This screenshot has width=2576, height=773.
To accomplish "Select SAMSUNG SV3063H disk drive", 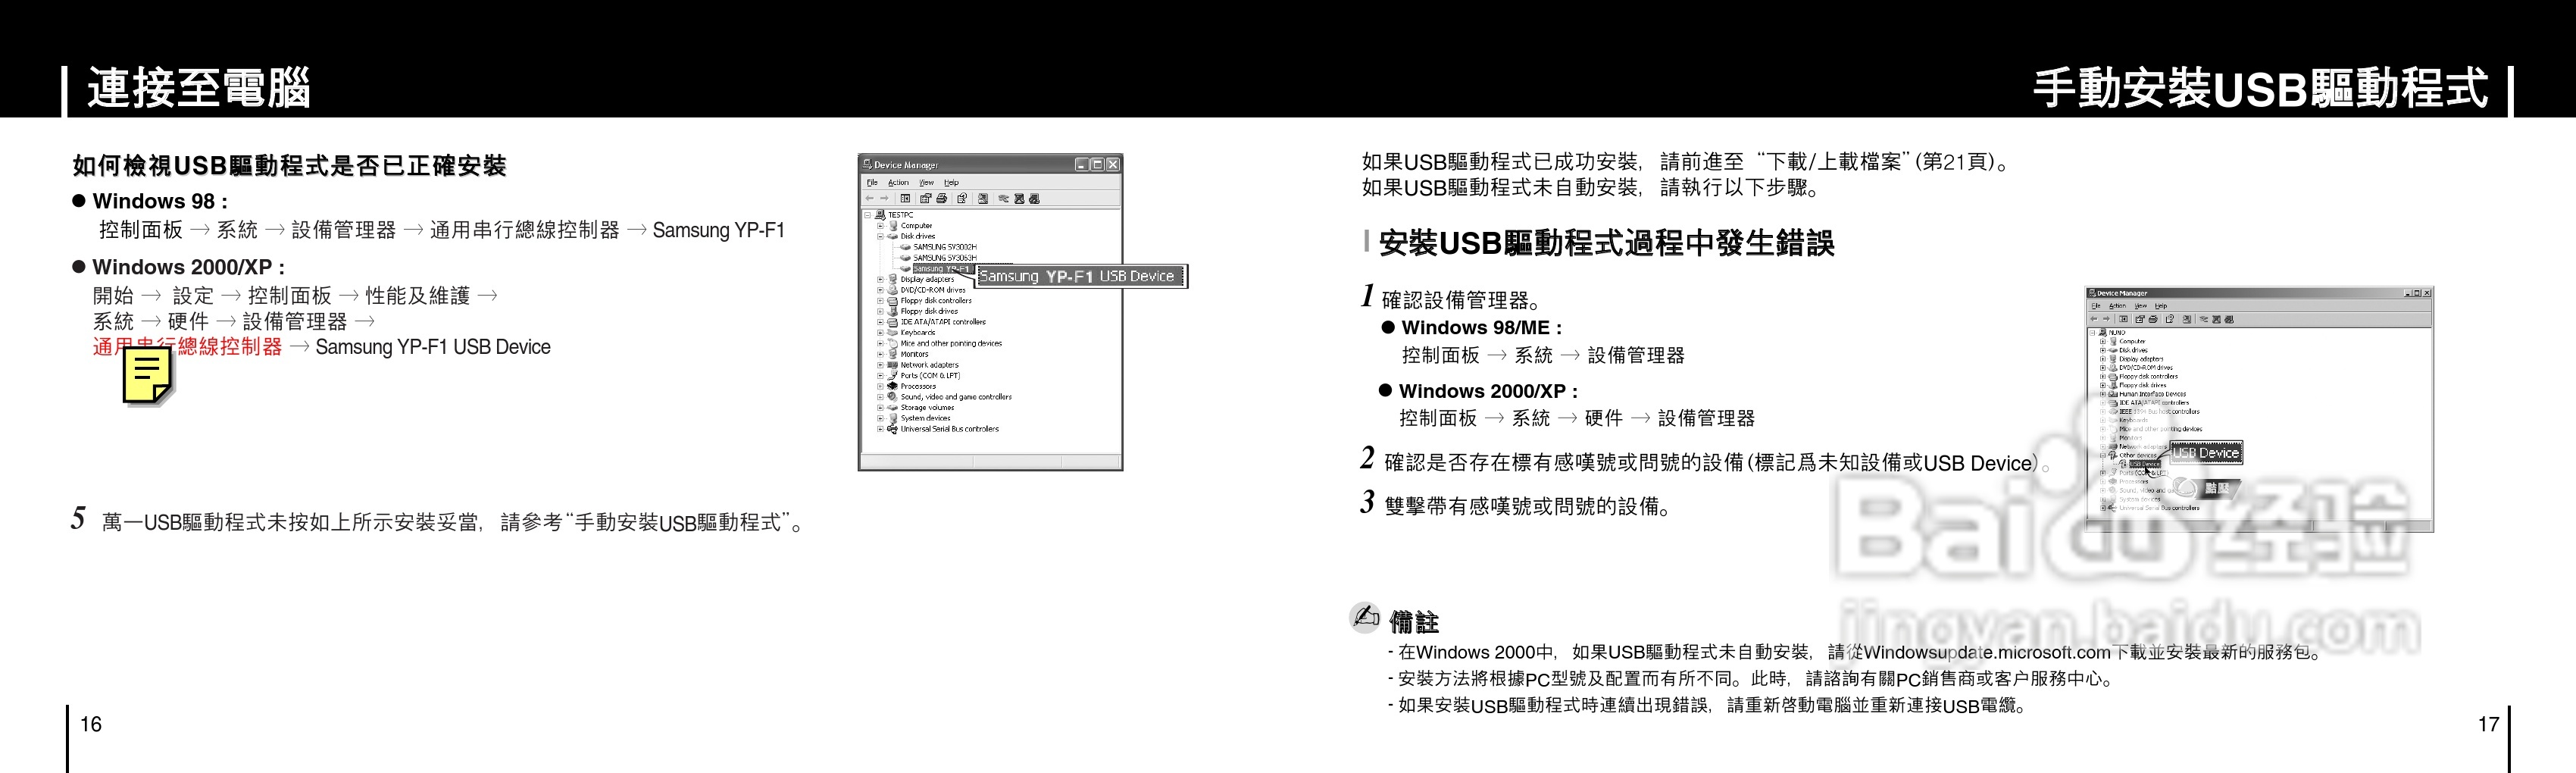I will coord(945,258).
